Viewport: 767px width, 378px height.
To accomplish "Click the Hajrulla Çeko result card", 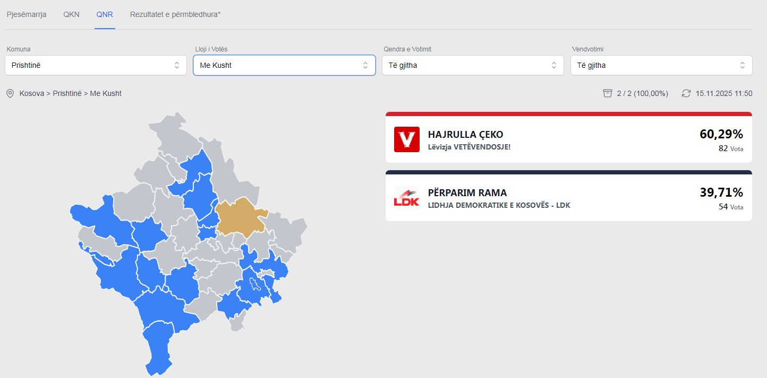I will point(568,140).
